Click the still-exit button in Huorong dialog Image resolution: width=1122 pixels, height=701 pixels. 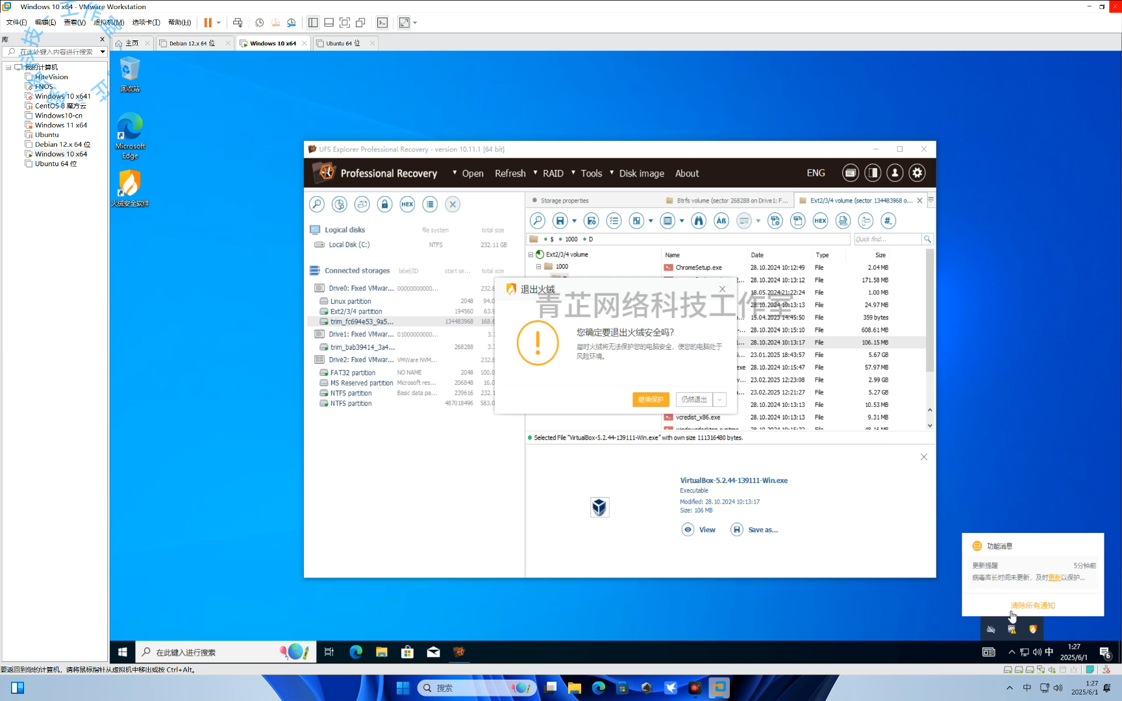694,399
